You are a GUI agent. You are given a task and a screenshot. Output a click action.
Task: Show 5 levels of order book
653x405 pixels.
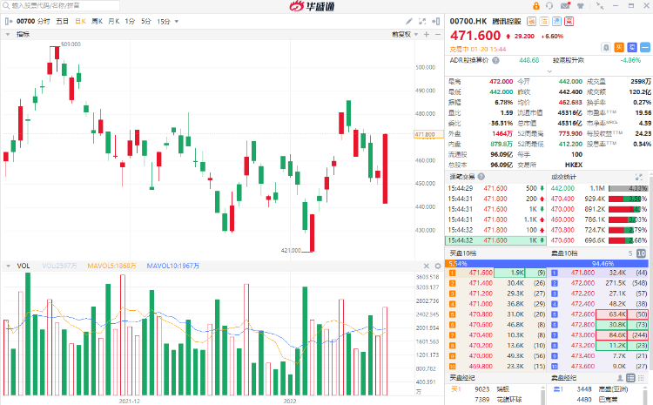pyautogui.click(x=630, y=253)
